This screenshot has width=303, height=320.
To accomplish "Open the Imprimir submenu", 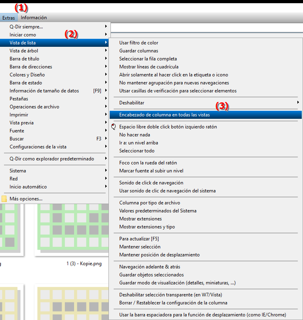I will (x=55, y=115).
